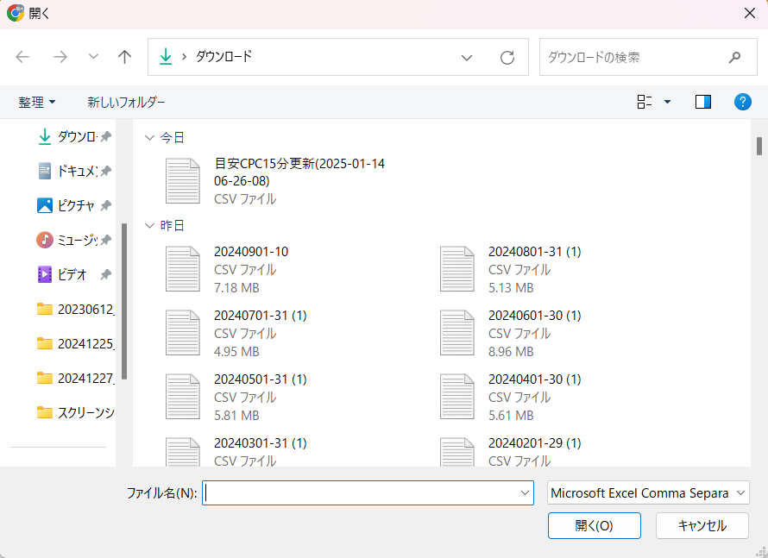Click the キャンセル button

click(x=702, y=525)
